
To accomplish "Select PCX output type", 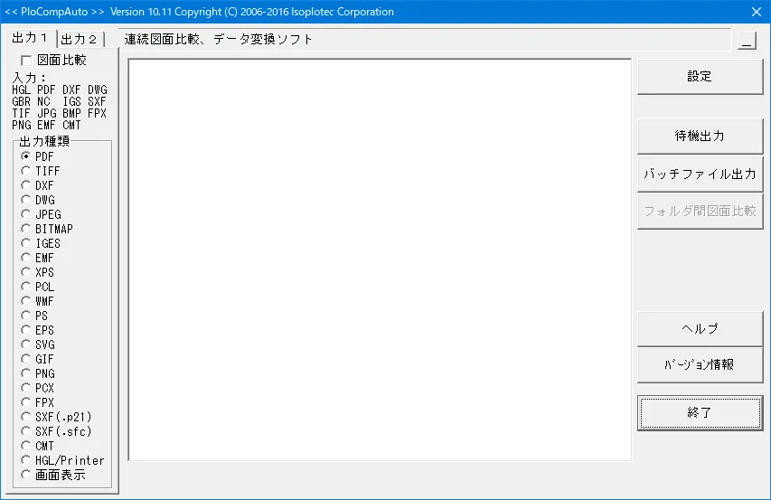I will pos(37,388).
